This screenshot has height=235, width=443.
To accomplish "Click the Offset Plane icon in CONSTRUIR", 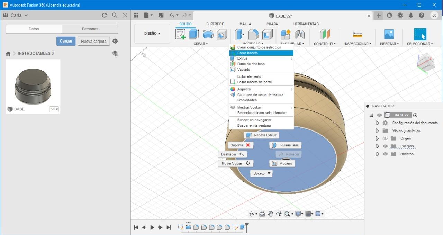I will pos(325,34).
